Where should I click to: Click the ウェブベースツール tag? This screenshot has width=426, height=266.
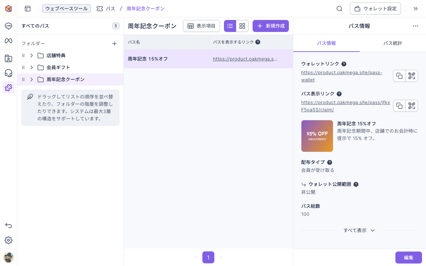coord(67,9)
